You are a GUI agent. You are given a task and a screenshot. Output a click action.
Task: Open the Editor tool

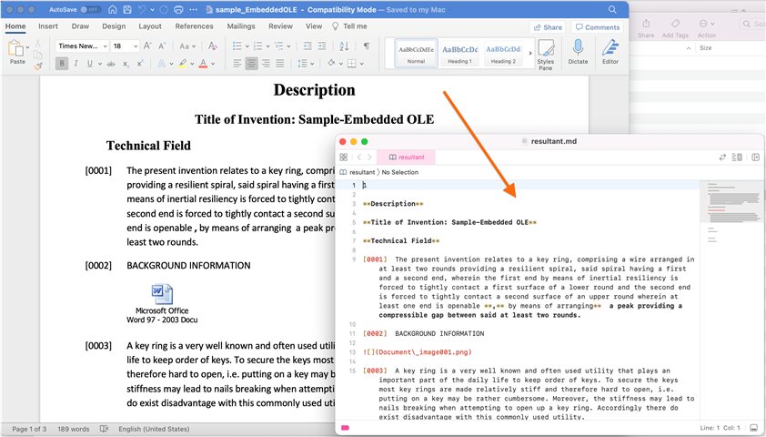tap(610, 53)
